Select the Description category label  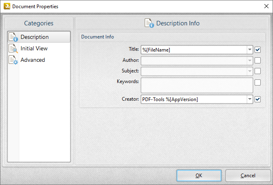click(34, 37)
